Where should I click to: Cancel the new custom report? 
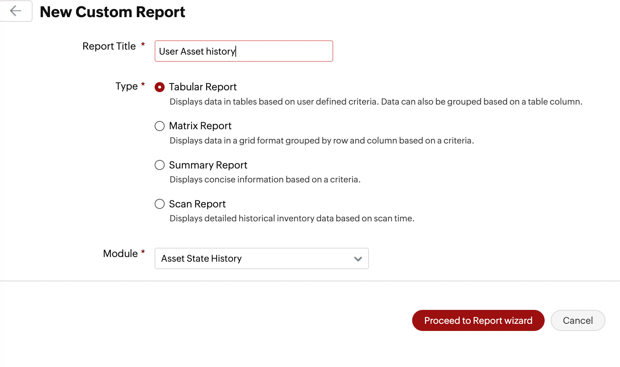pyautogui.click(x=577, y=321)
